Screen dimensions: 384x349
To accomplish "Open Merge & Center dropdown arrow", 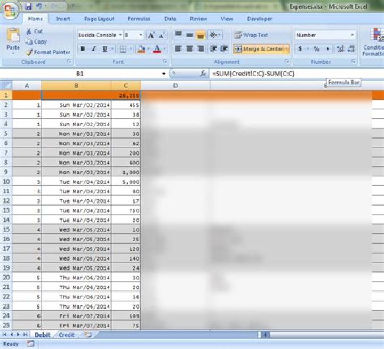I will [286, 49].
